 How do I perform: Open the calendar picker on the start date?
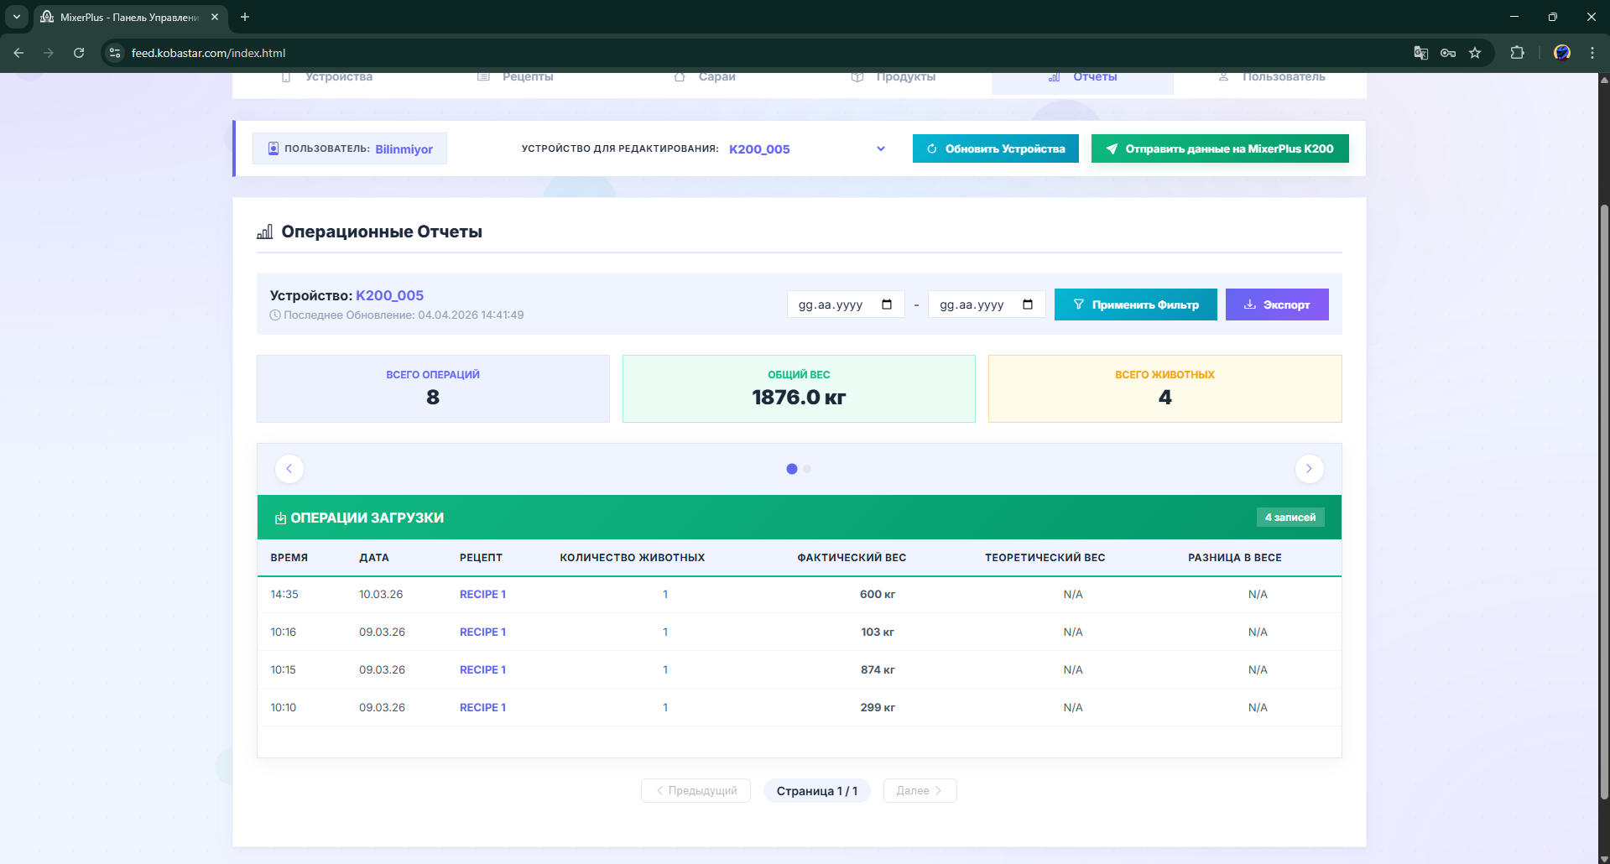click(887, 304)
